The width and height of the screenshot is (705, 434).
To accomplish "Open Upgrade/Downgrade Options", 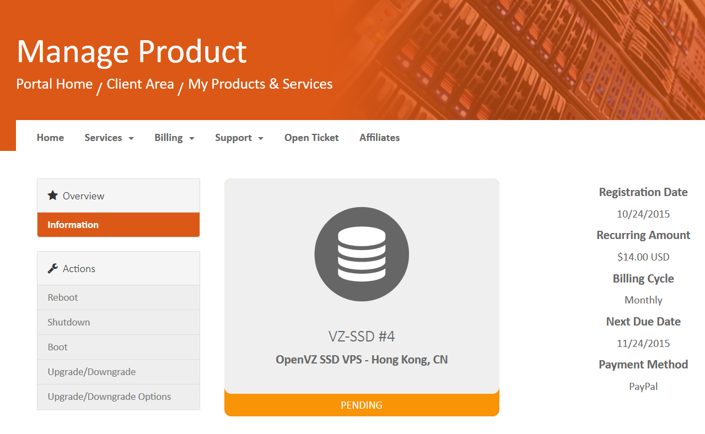I will click(109, 397).
